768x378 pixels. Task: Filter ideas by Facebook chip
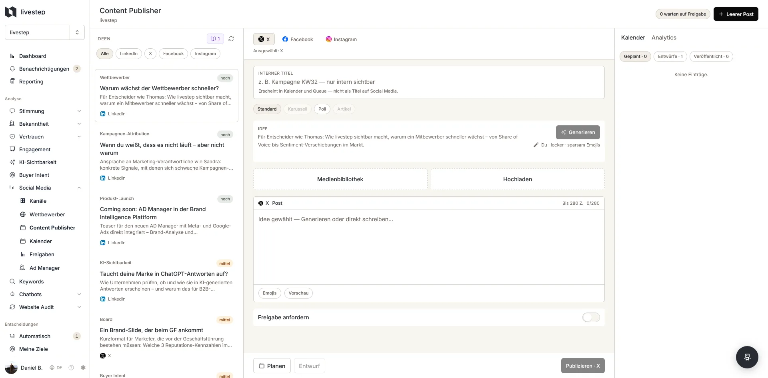173,53
